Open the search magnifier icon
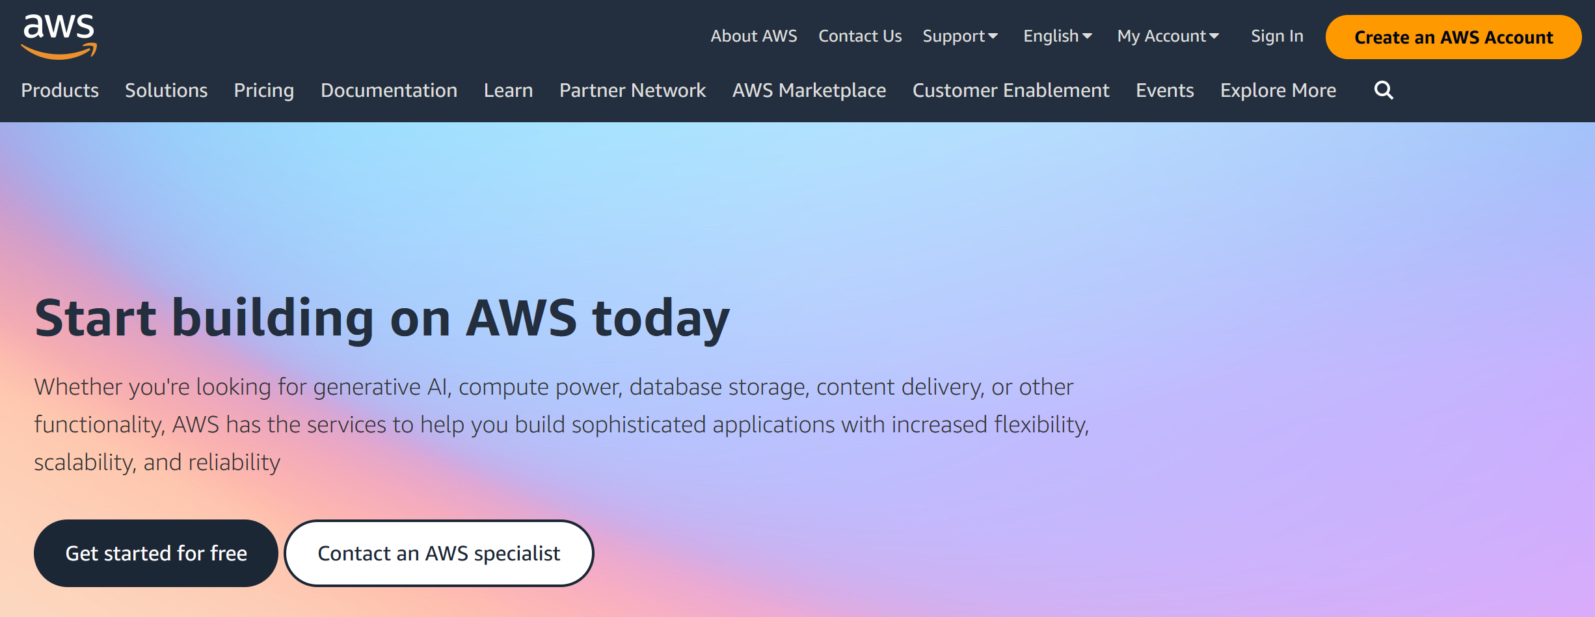The image size is (1595, 617). coord(1384,90)
